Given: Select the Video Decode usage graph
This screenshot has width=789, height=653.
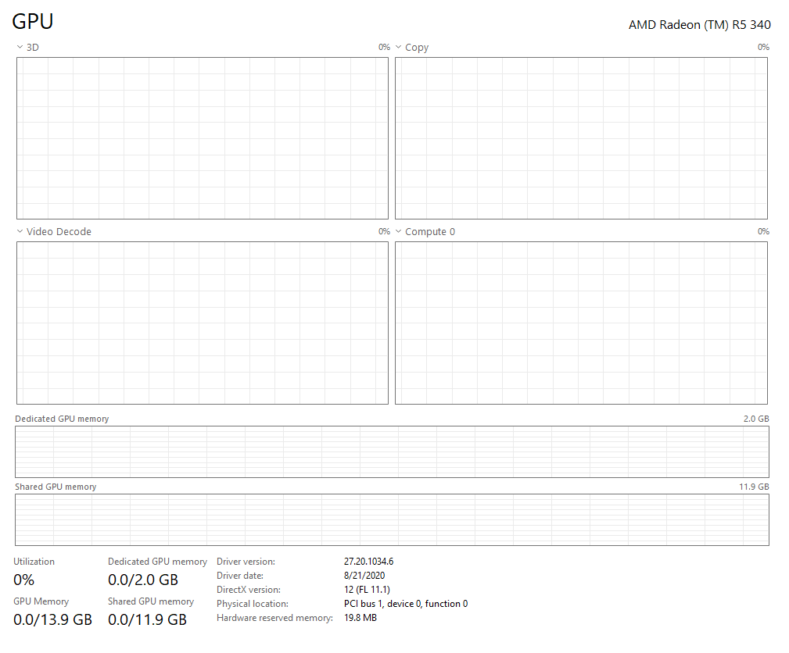Looking at the screenshot, I should (x=202, y=323).
